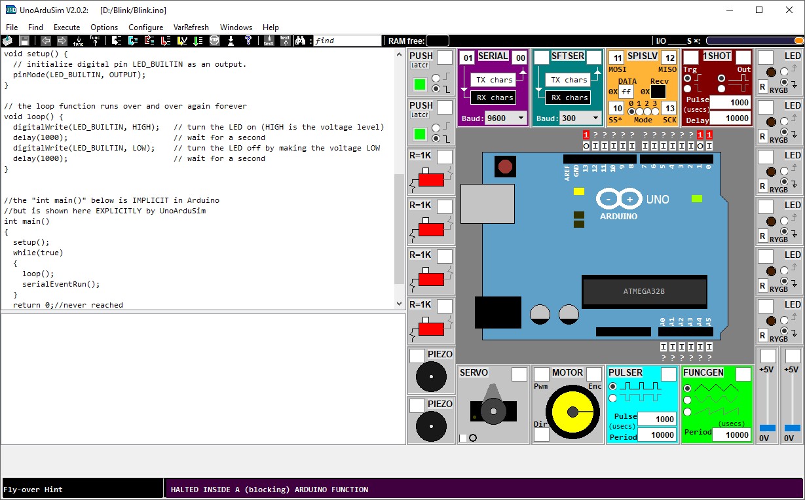The image size is (805, 500).
Task: Click the save floppy-disk toolbar icon
Action: (24, 41)
